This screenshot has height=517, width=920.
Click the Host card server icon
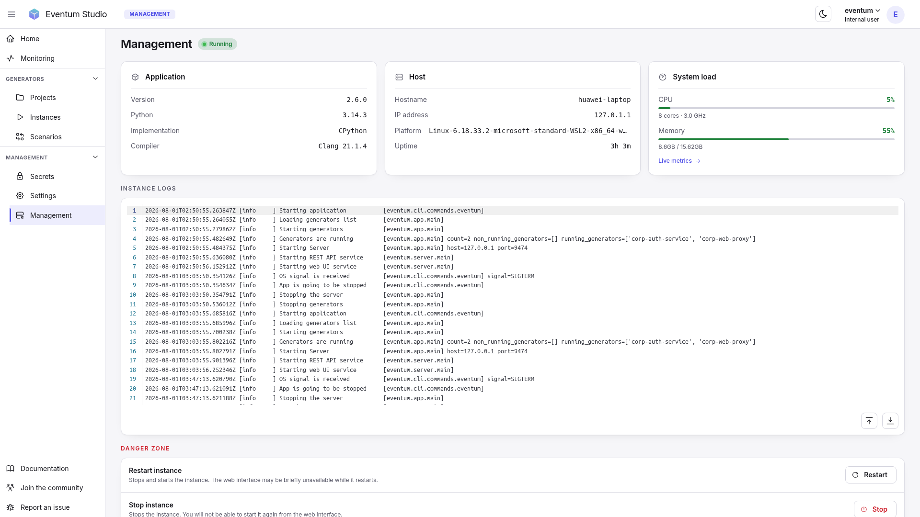(399, 77)
